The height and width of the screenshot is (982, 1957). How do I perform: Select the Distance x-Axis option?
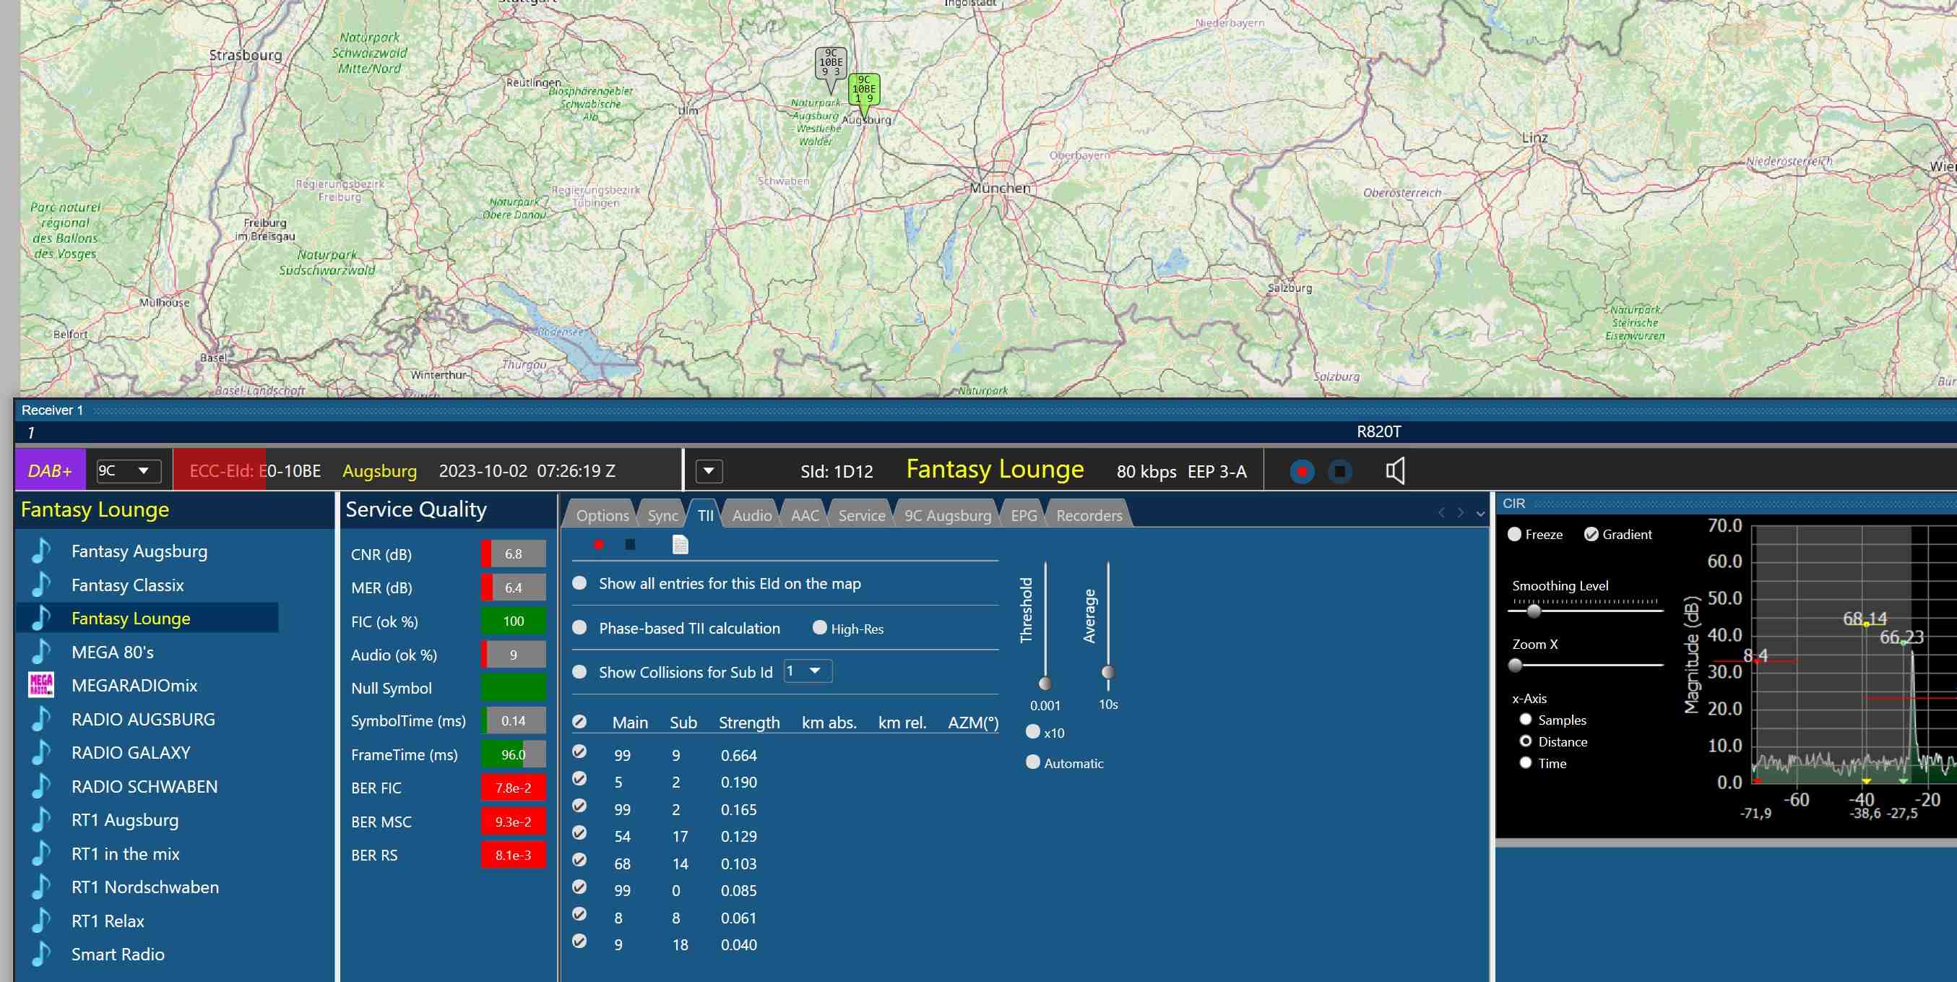[x=1526, y=741]
